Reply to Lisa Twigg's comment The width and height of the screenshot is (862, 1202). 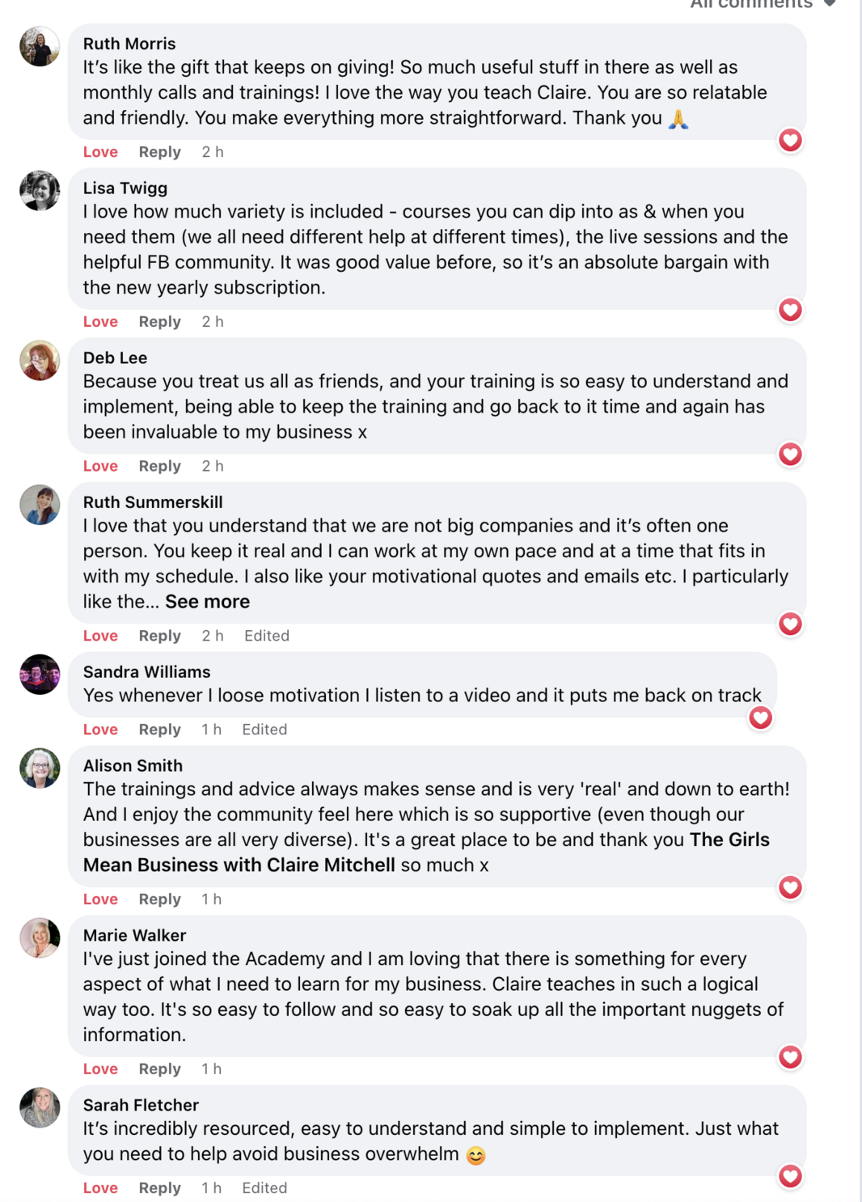coord(159,322)
